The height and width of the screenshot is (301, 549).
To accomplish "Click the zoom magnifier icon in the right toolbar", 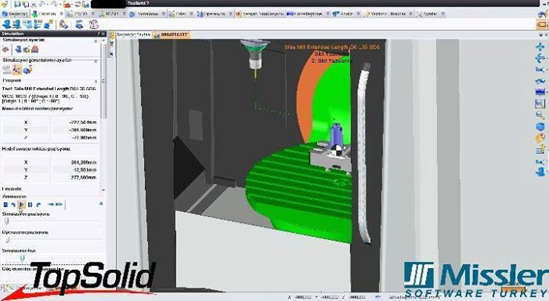I will coord(540,115).
